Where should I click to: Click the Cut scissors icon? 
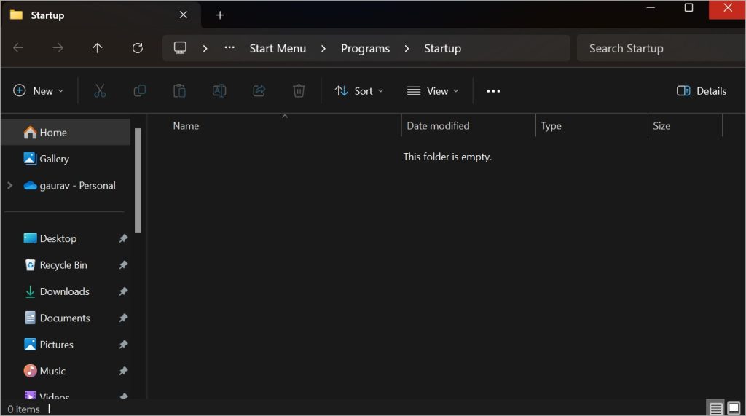click(x=100, y=91)
